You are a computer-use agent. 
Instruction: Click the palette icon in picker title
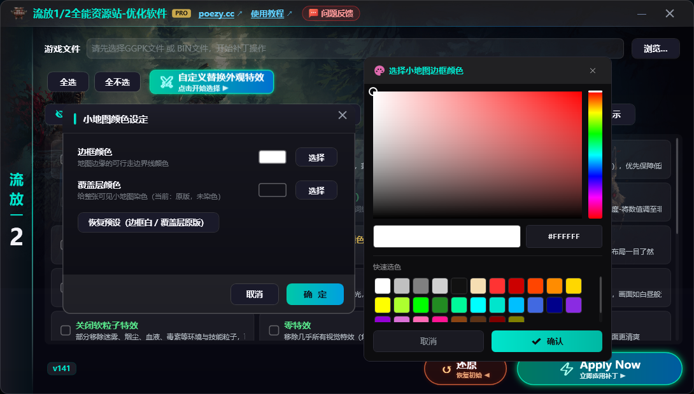coord(379,71)
